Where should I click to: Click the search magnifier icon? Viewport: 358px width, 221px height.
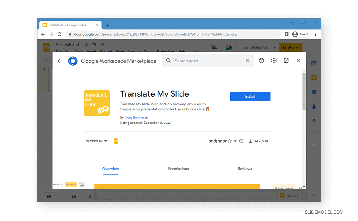169,61
